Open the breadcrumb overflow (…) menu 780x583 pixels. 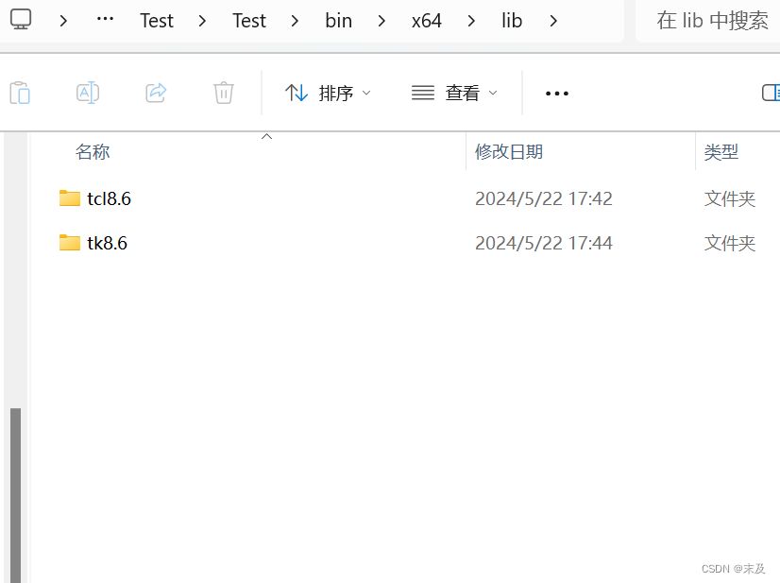(x=105, y=20)
